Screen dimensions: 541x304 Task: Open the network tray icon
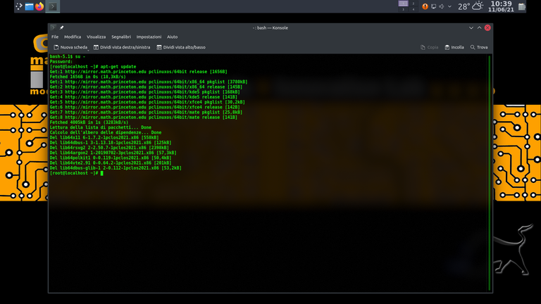coord(433,6)
